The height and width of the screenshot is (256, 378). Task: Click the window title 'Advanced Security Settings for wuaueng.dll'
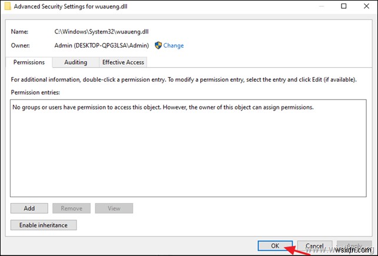point(71,6)
